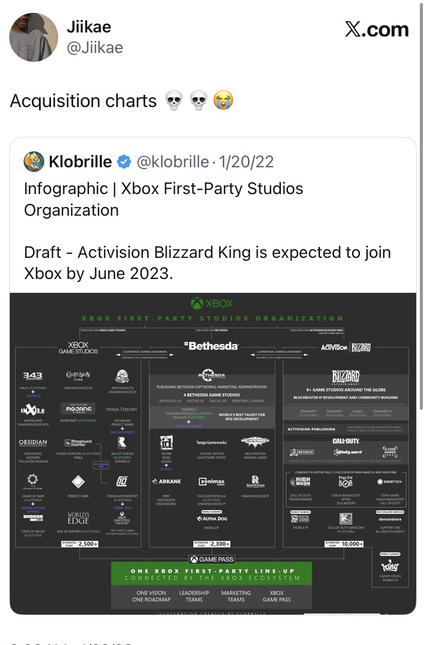Open the Klobrille display name link
Viewport: 426px width, 645px height.
(x=80, y=162)
